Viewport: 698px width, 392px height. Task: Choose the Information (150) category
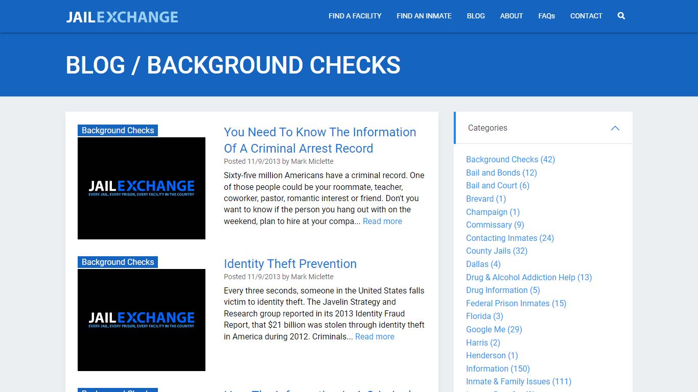pyautogui.click(x=498, y=369)
